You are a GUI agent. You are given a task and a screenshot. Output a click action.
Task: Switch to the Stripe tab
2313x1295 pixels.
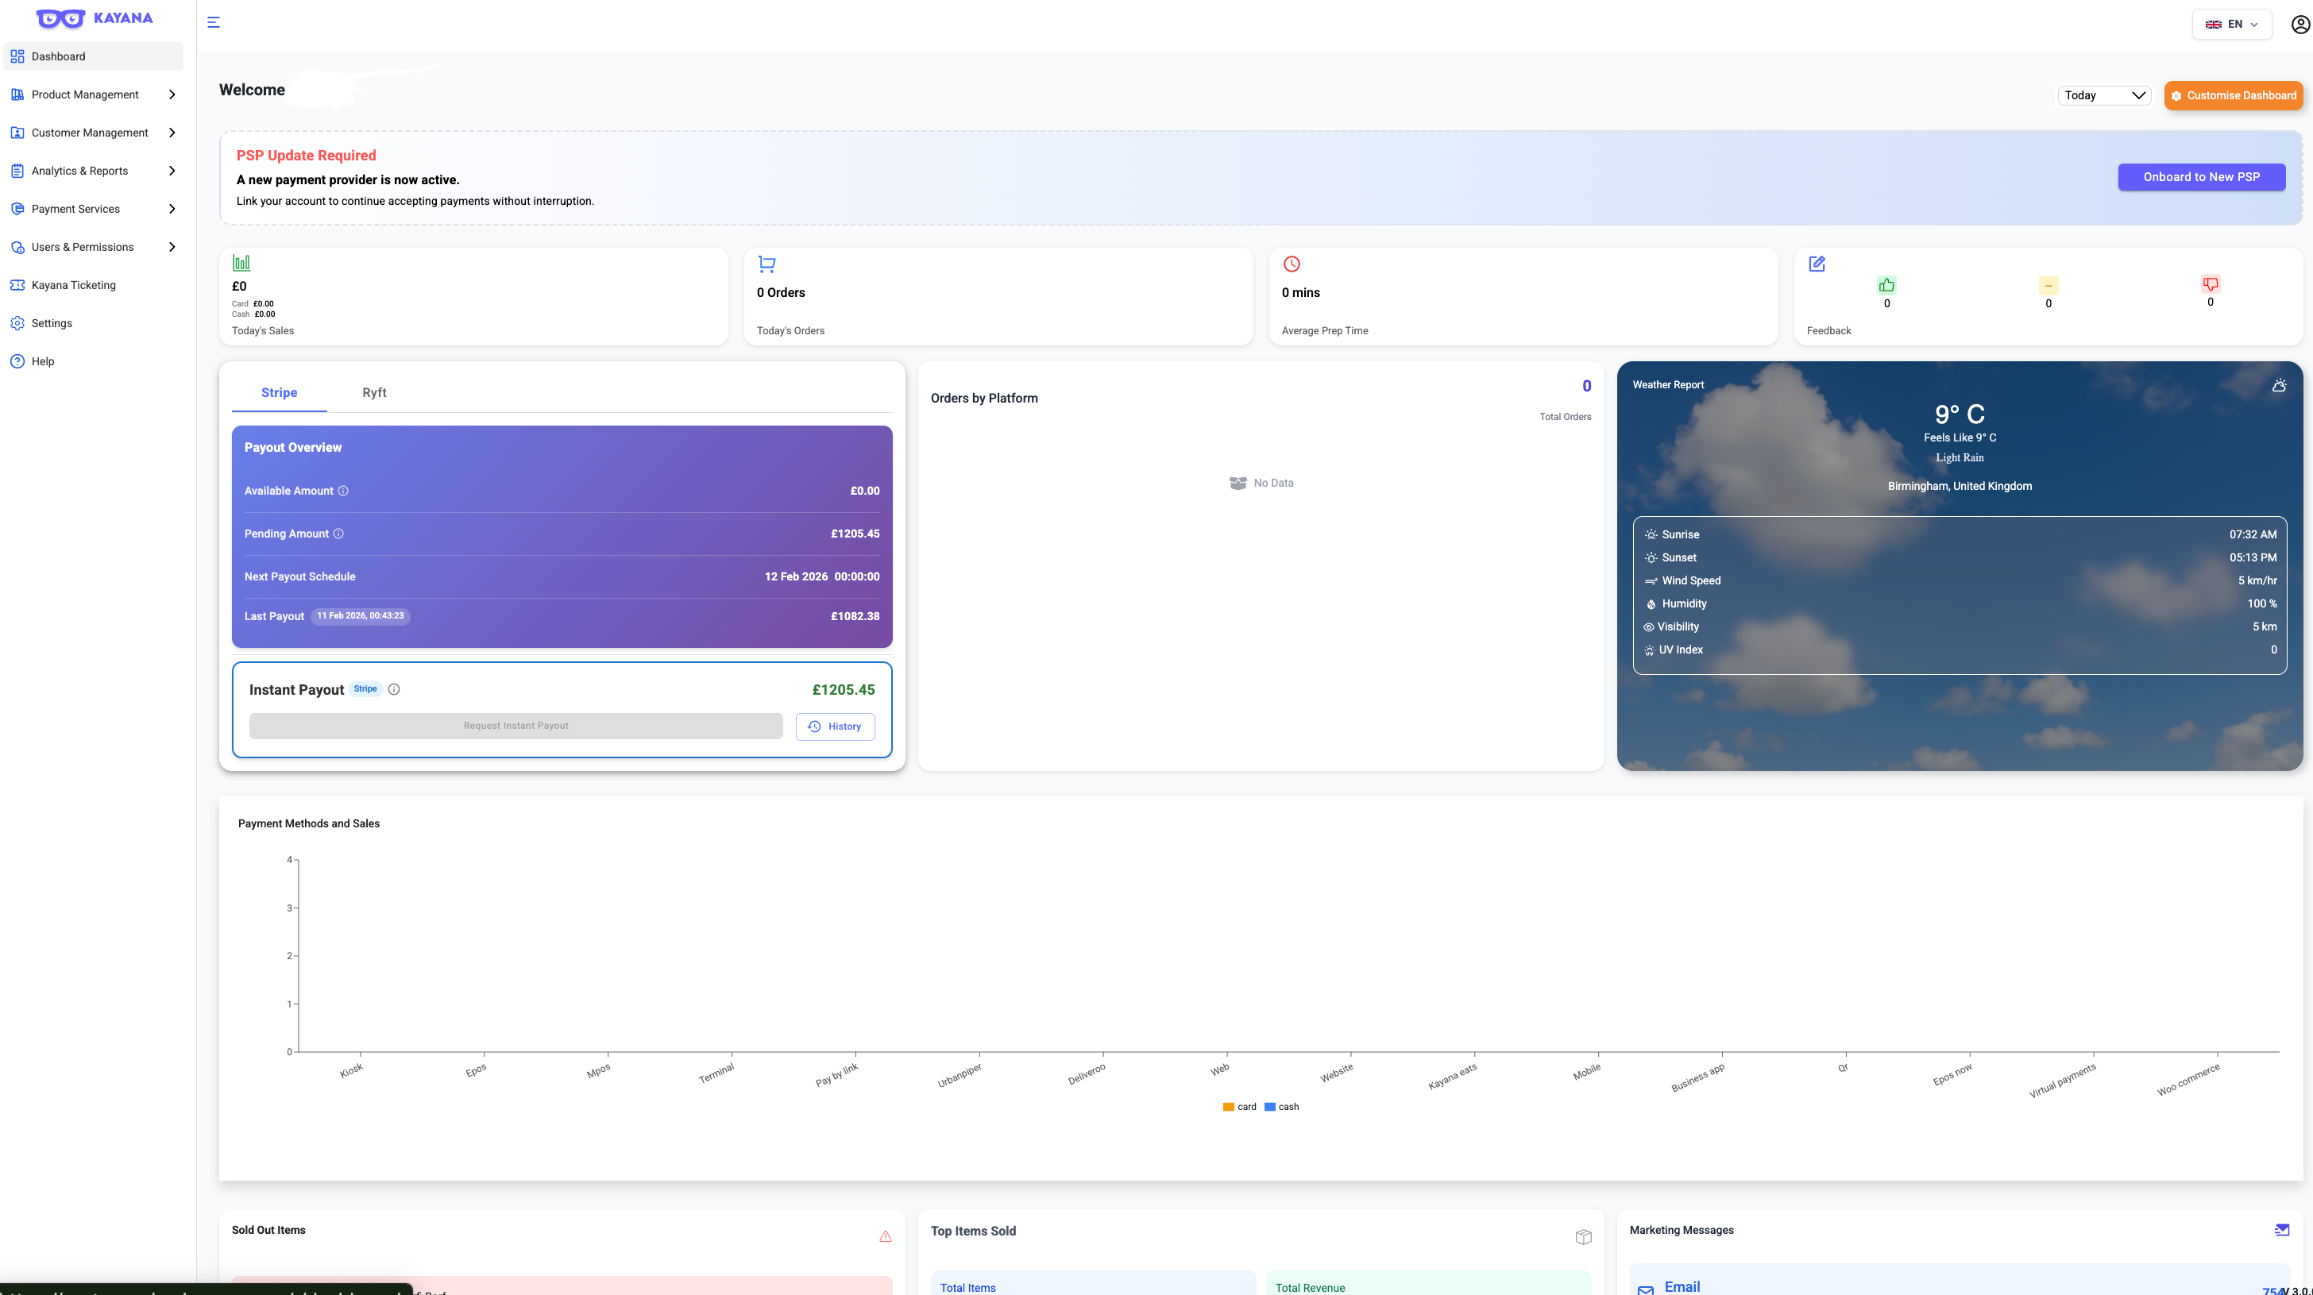[x=280, y=393]
